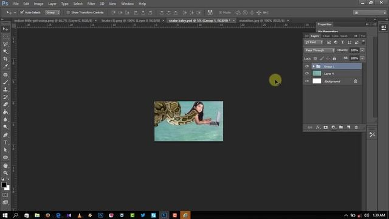Add a layer mask icon
Image resolution: width=389 pixels, height=219 pixels.
tap(326, 127)
